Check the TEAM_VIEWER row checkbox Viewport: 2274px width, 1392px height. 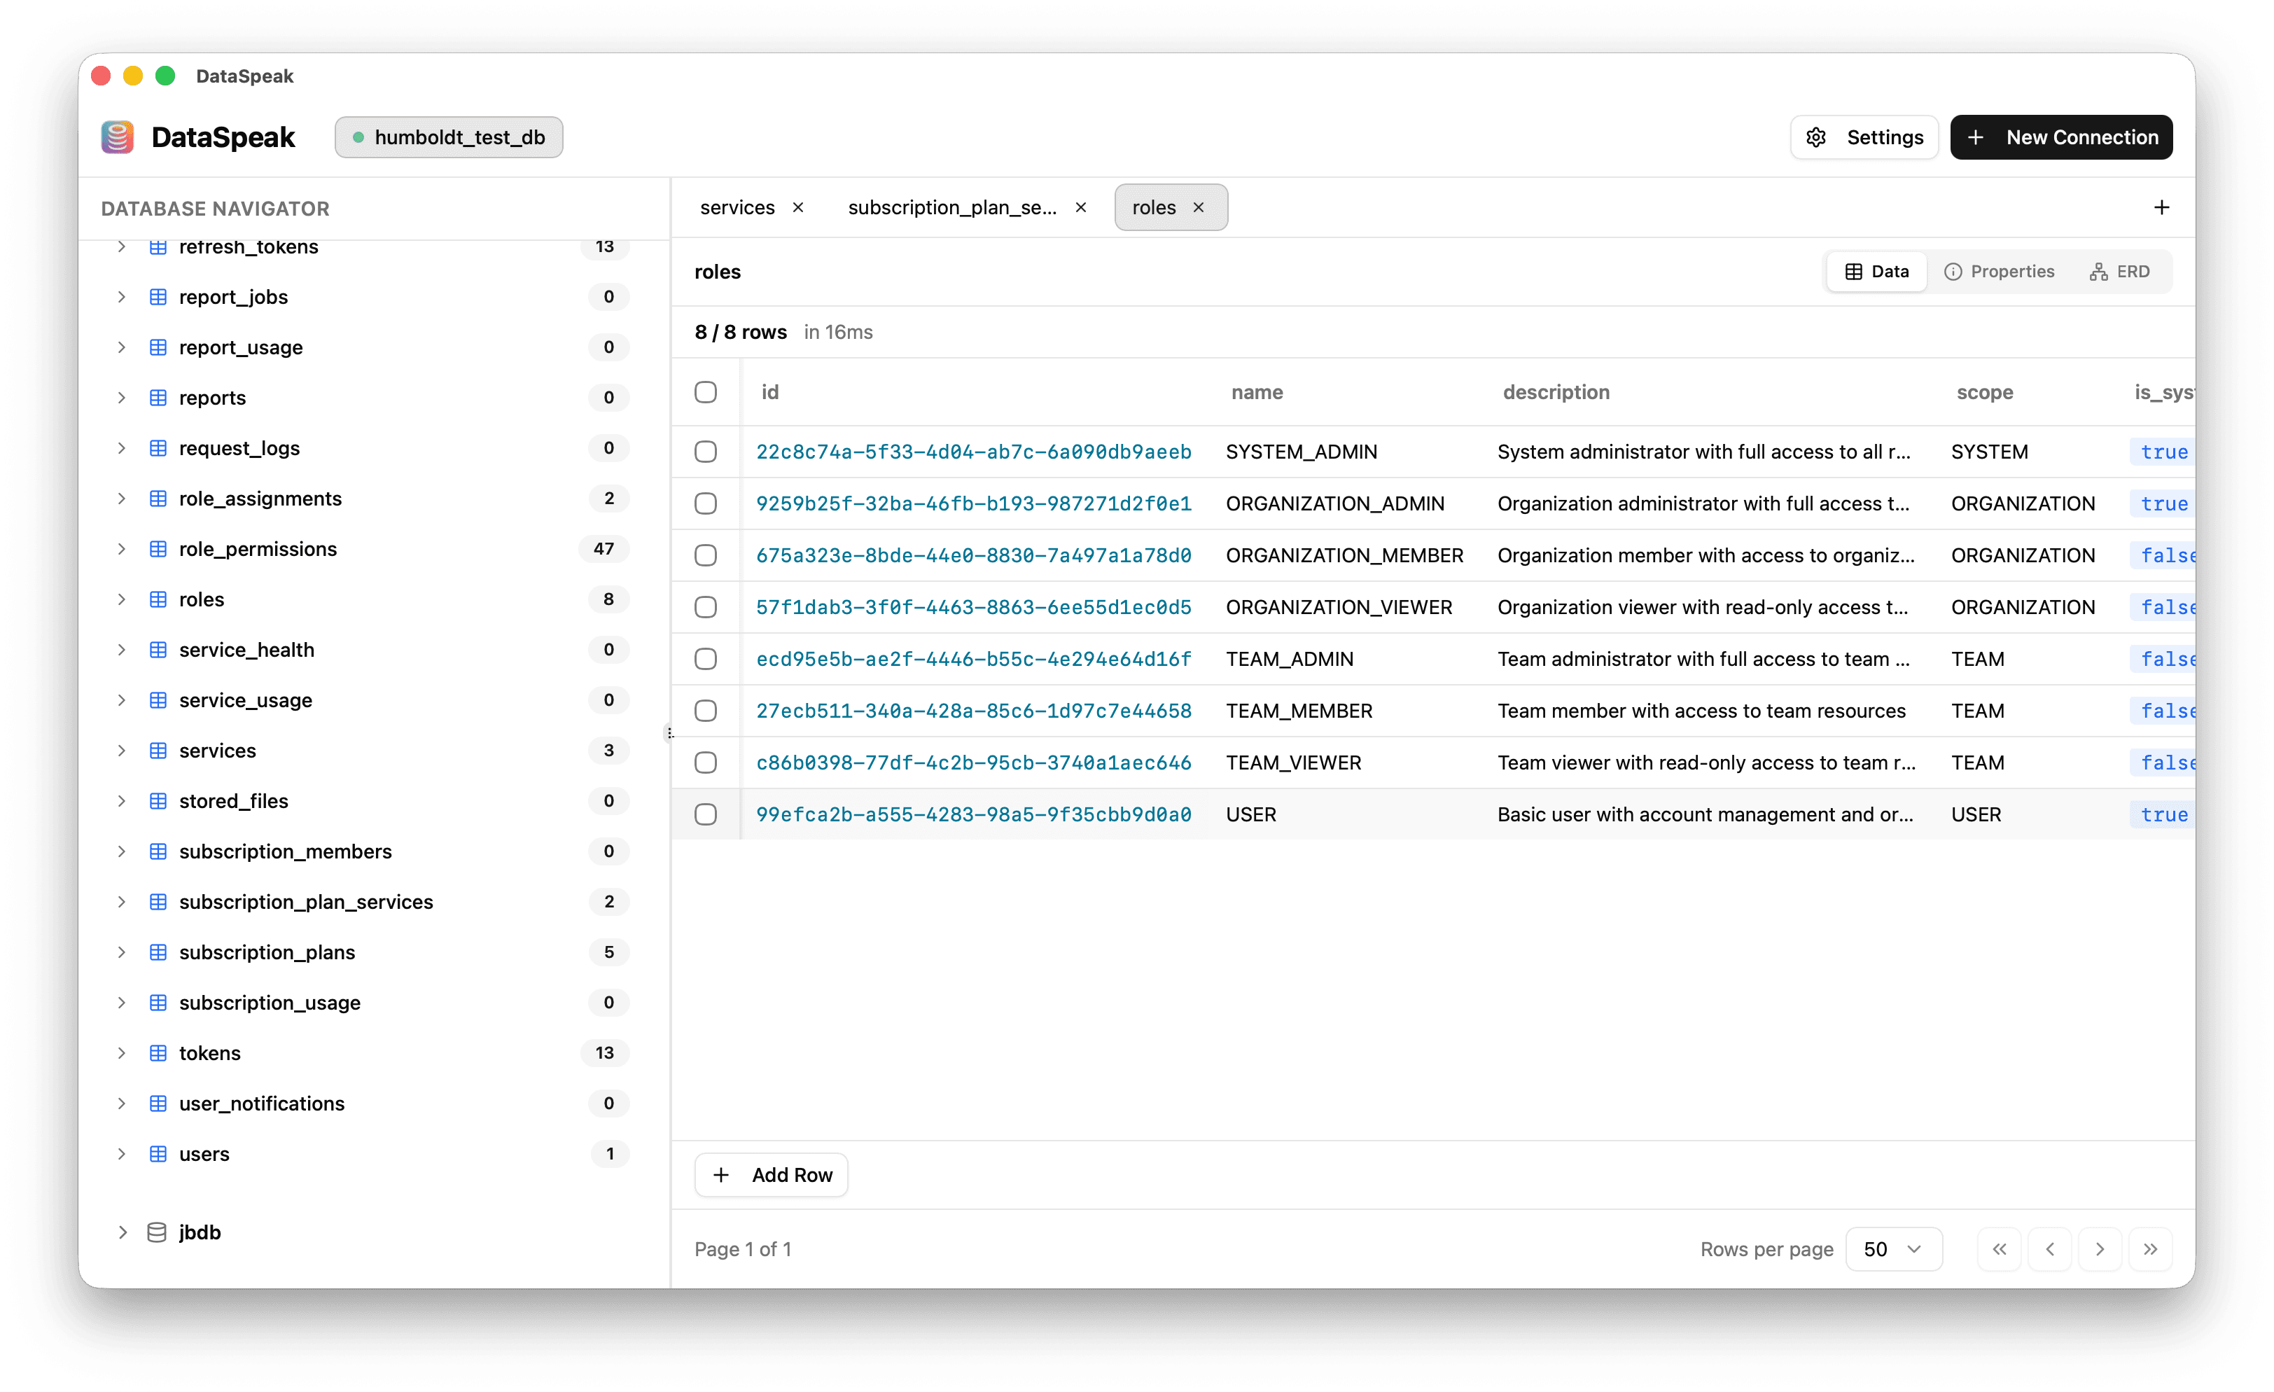pos(706,763)
